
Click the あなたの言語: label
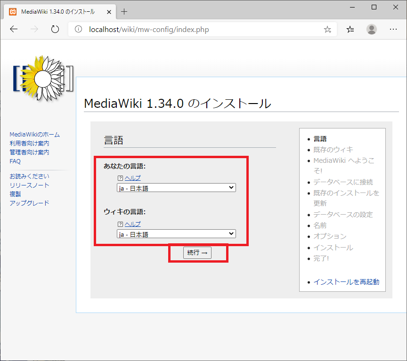(124, 166)
